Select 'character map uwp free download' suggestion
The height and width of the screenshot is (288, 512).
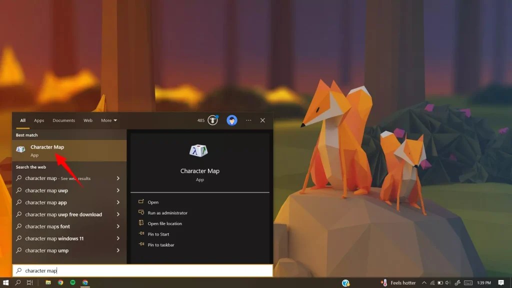click(69, 214)
